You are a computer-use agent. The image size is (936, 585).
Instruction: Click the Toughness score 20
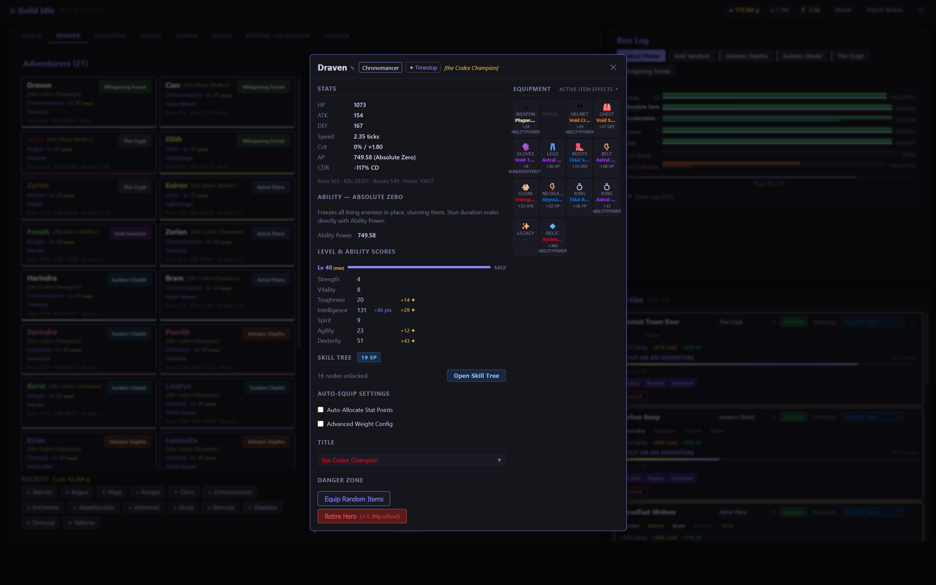[x=360, y=299]
